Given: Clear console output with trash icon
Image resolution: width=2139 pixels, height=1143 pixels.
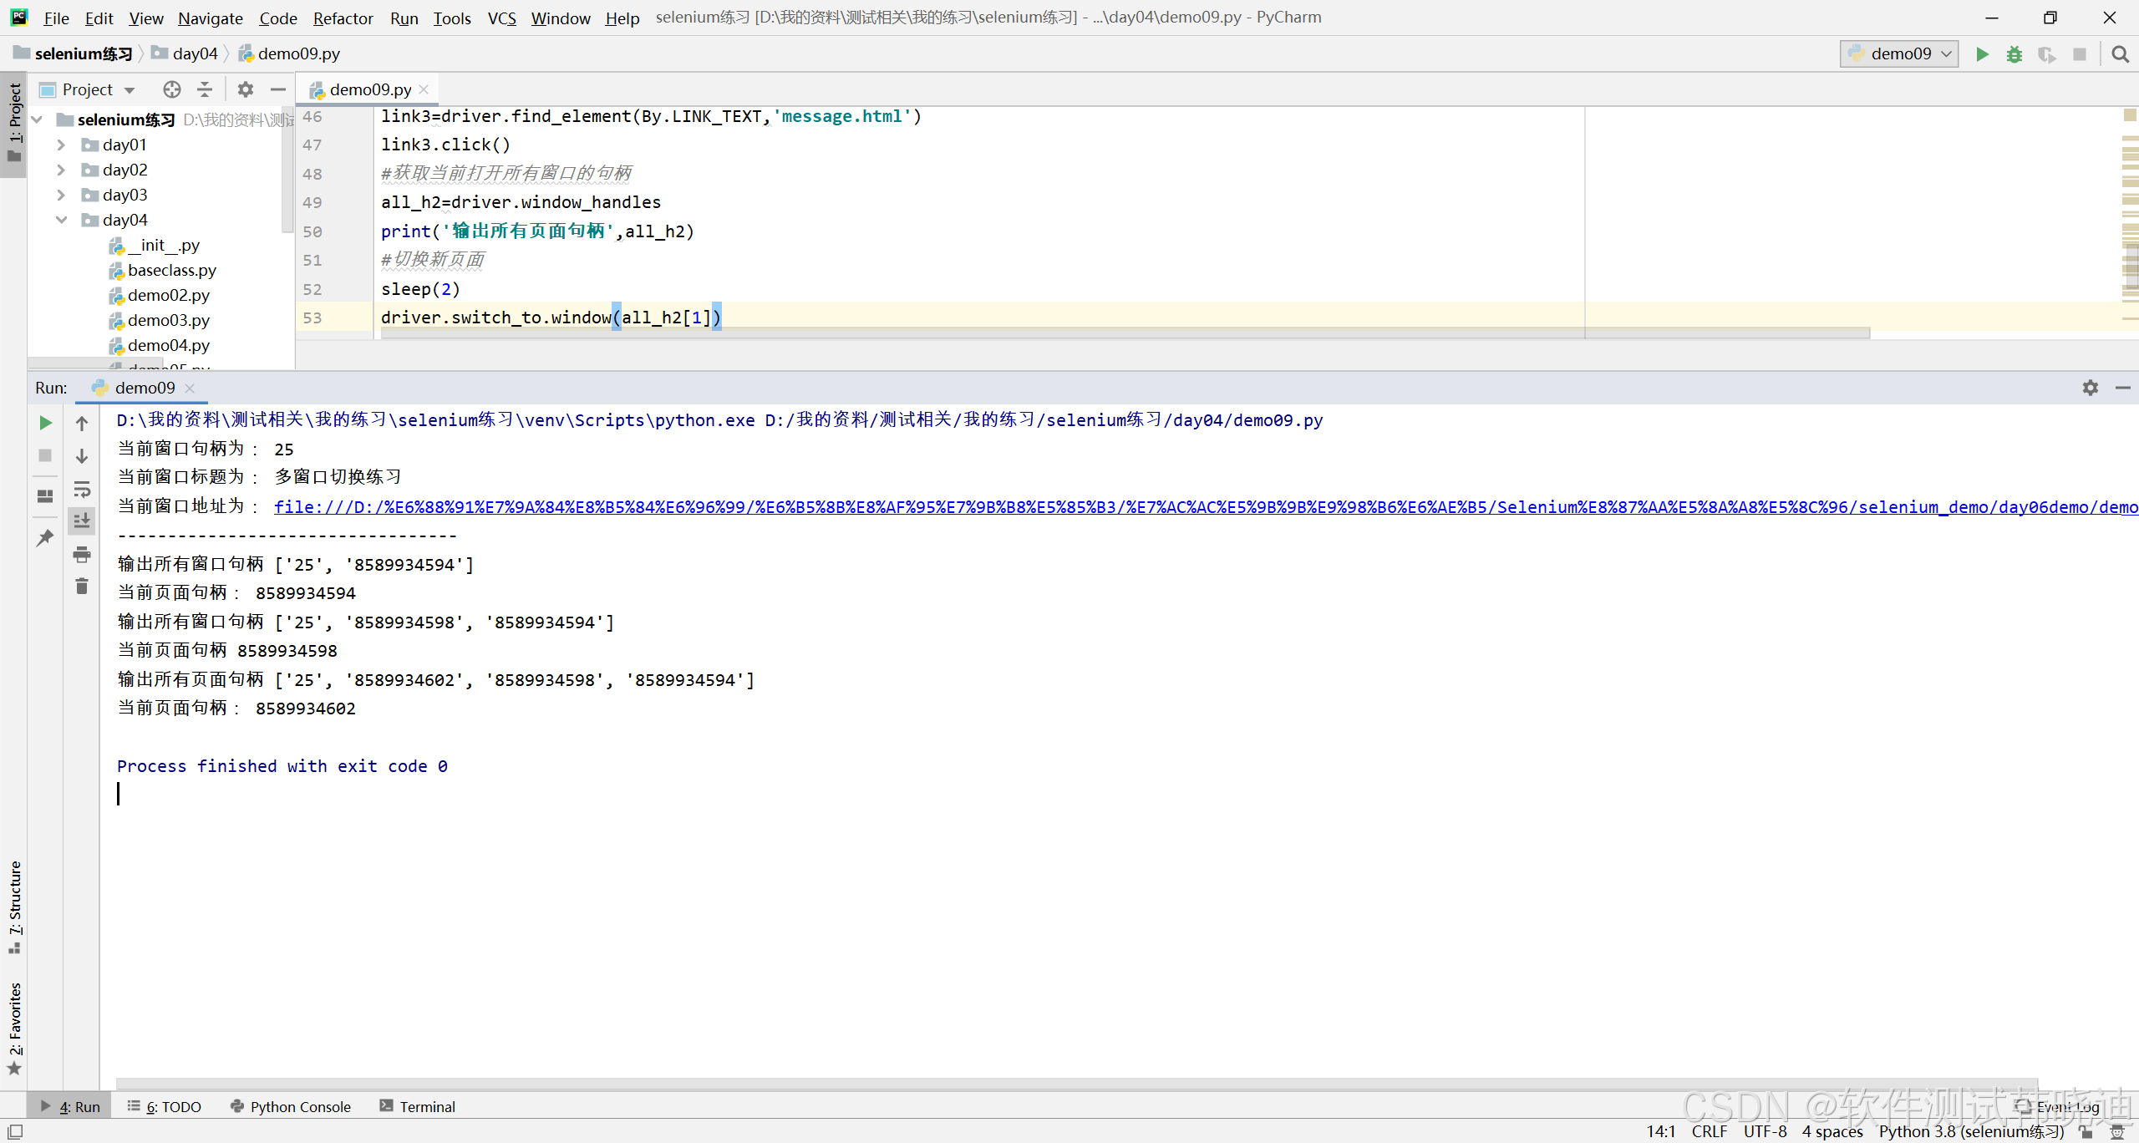Looking at the screenshot, I should click(82, 587).
